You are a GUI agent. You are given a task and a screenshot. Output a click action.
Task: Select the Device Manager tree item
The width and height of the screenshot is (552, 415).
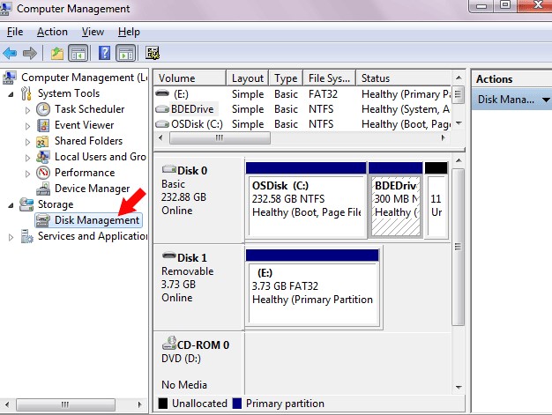pos(93,189)
